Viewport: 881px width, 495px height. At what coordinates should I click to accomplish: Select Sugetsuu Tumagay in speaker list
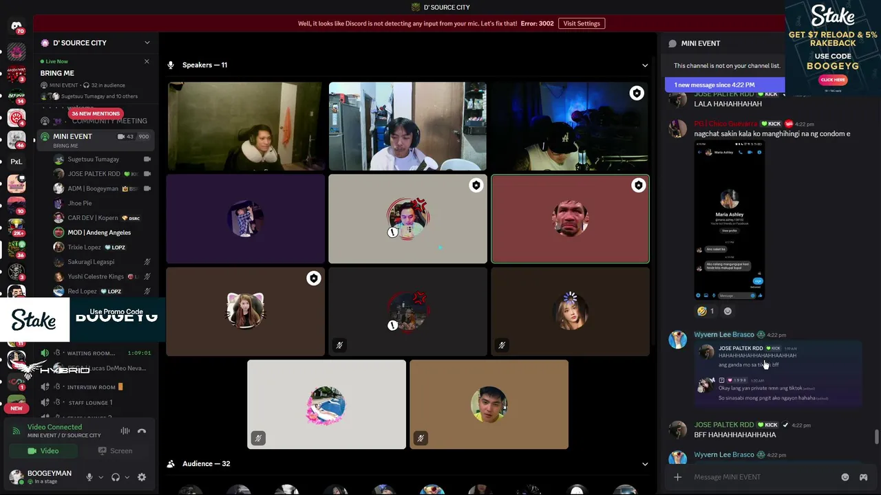click(103, 159)
